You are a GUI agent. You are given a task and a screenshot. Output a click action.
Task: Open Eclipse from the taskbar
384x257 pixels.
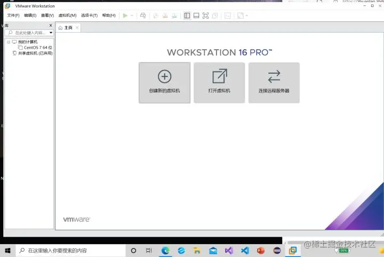pyautogui.click(x=277, y=251)
